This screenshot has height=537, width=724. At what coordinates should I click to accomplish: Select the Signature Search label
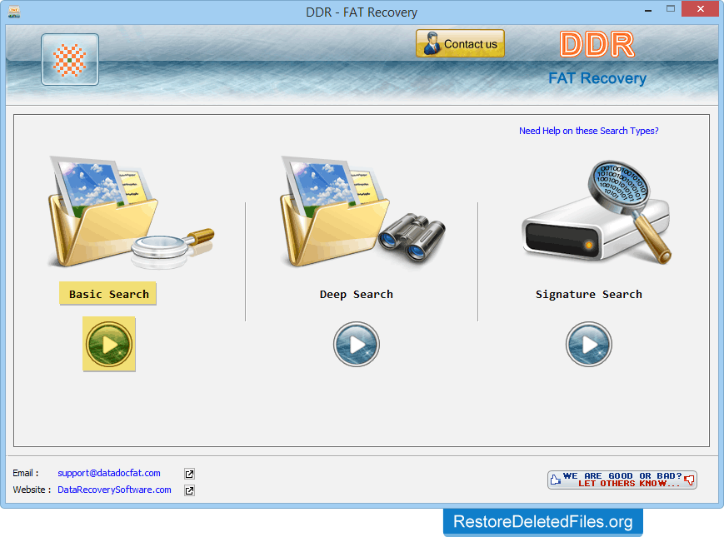click(x=589, y=295)
